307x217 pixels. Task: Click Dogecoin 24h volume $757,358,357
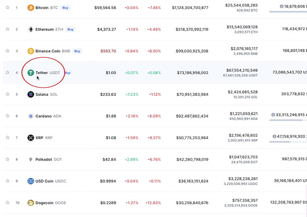pos(245,200)
